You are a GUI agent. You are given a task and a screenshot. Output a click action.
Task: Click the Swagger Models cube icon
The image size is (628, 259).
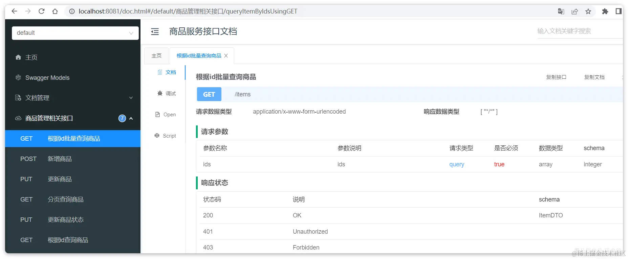click(18, 78)
